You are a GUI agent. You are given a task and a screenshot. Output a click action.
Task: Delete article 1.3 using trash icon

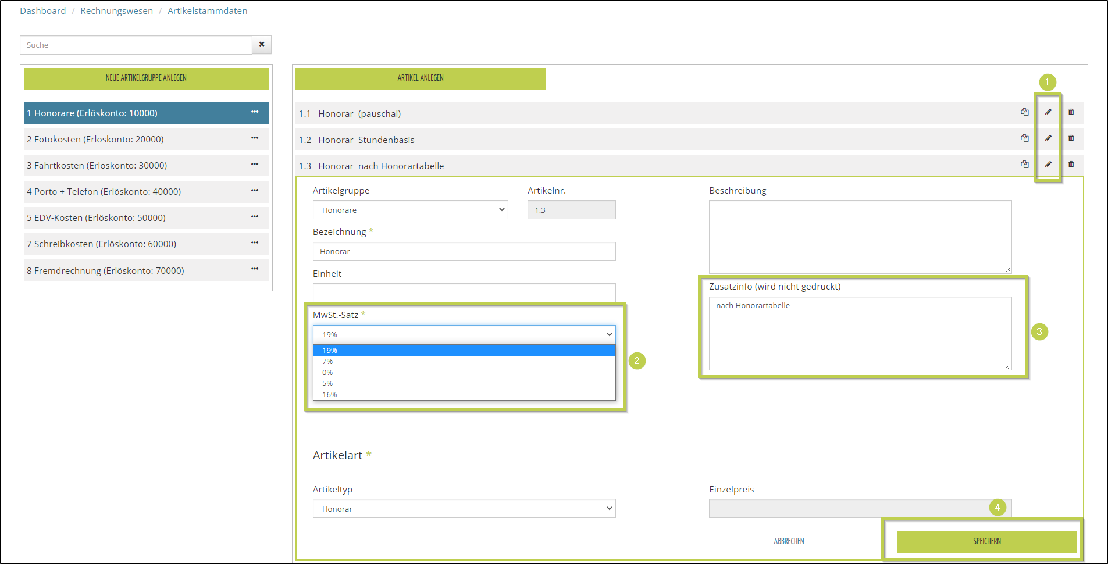point(1071,165)
